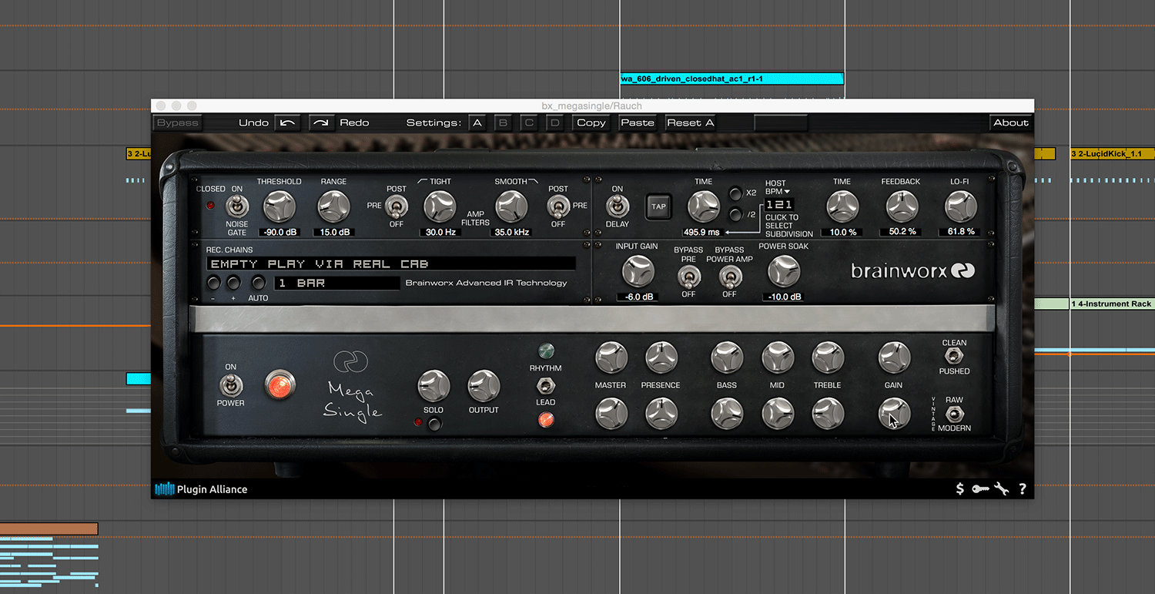Viewport: 1155px width, 594px height.
Task: Flip the RHYTHM/LEAD channel switch
Action: point(546,385)
